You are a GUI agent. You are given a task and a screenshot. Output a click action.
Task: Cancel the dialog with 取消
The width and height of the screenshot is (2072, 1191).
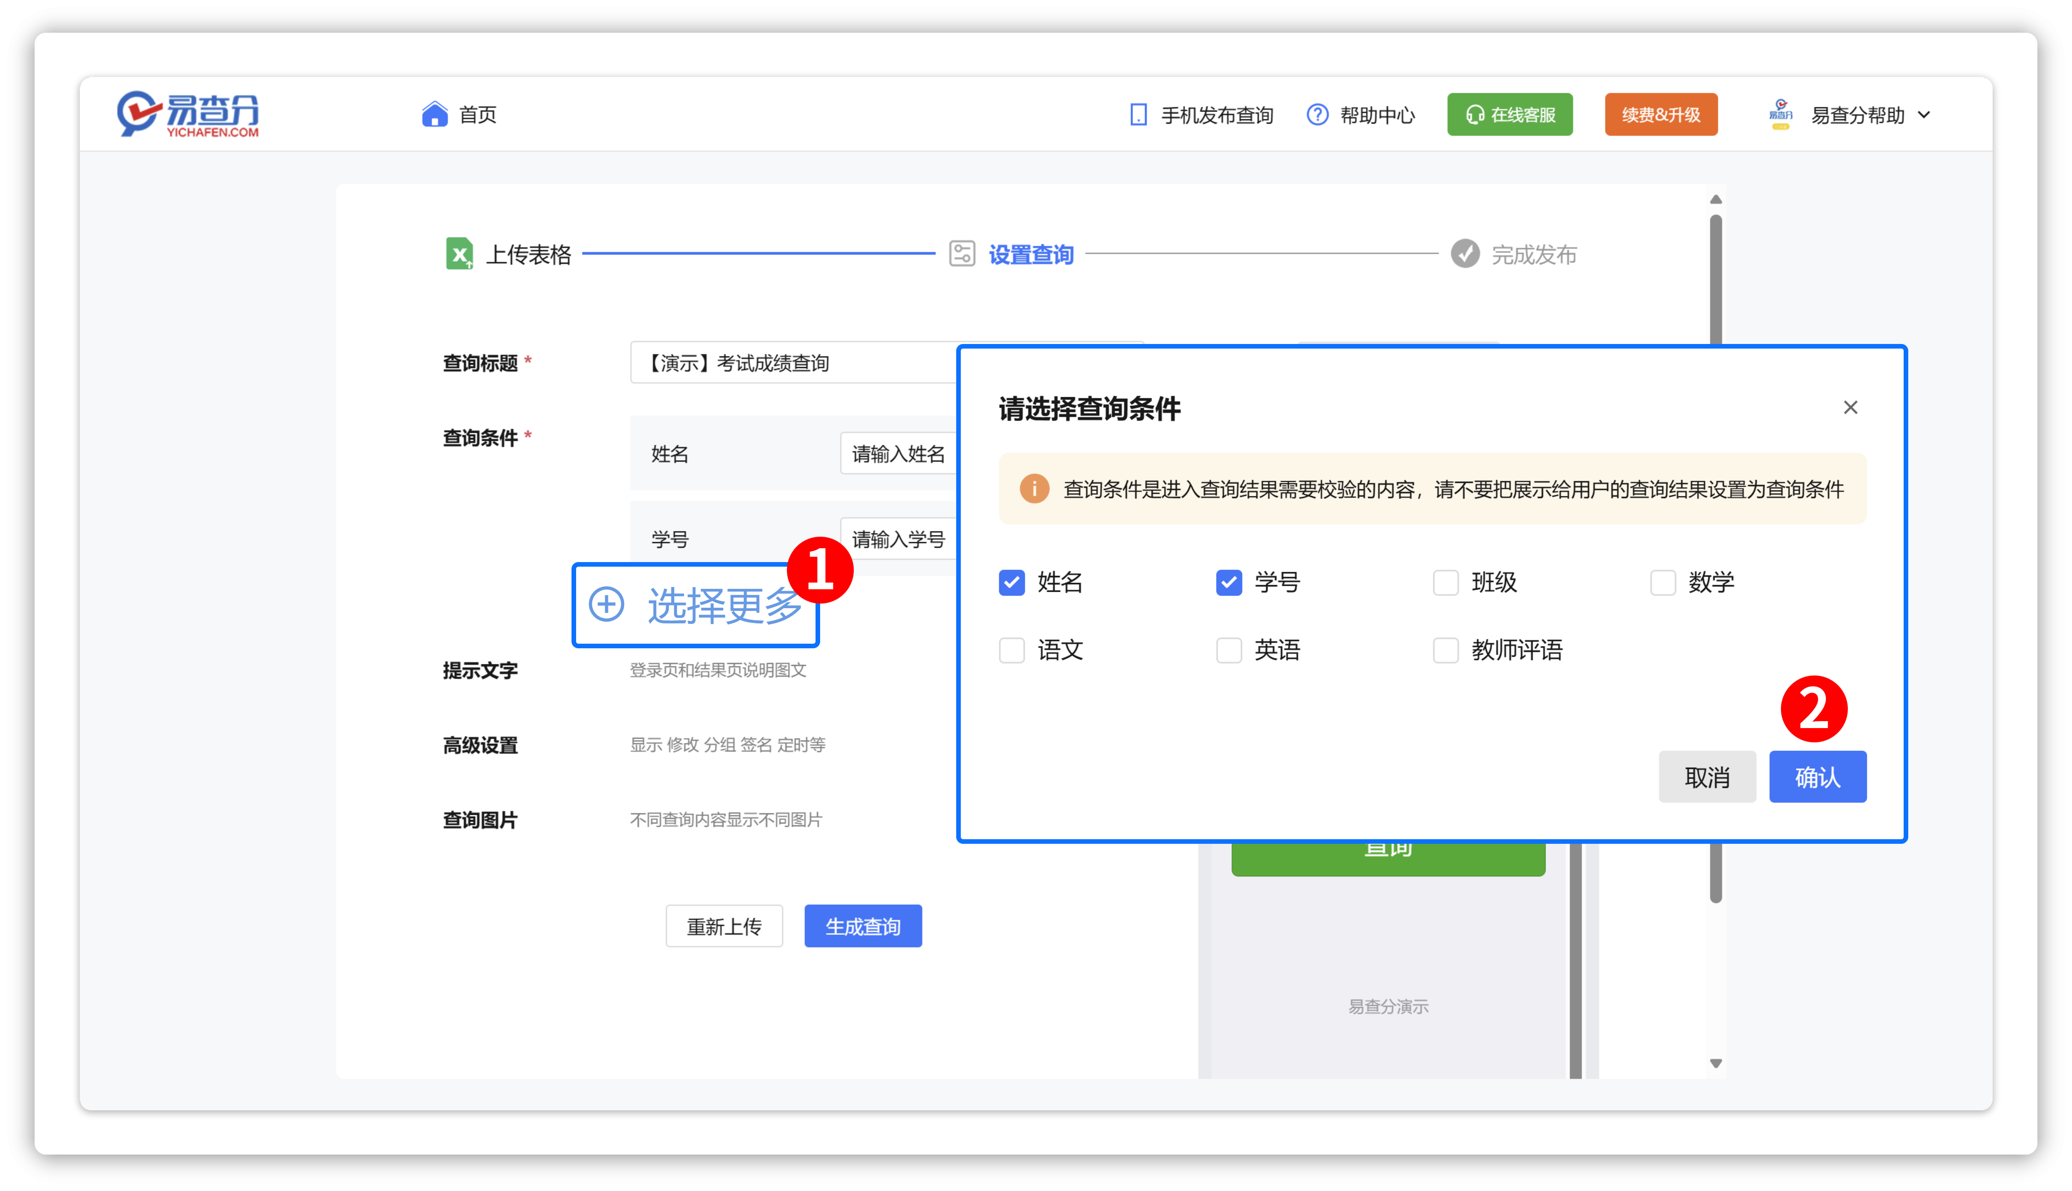[x=1706, y=776]
